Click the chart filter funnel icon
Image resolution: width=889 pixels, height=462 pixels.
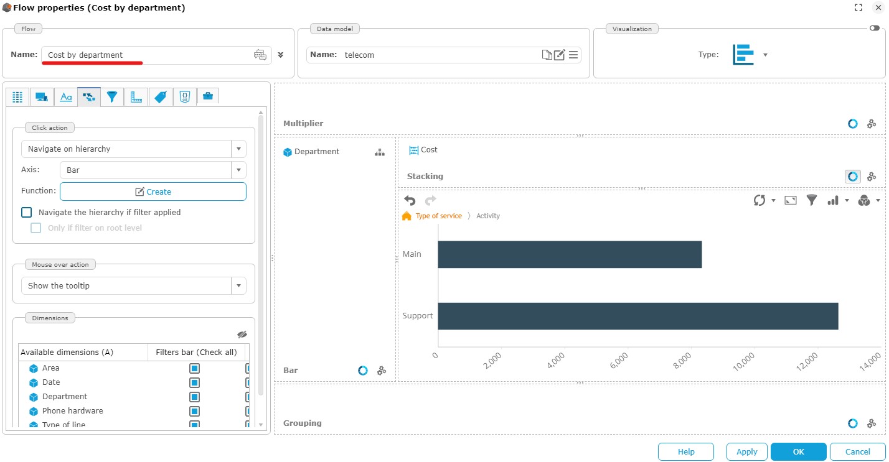[811, 200]
